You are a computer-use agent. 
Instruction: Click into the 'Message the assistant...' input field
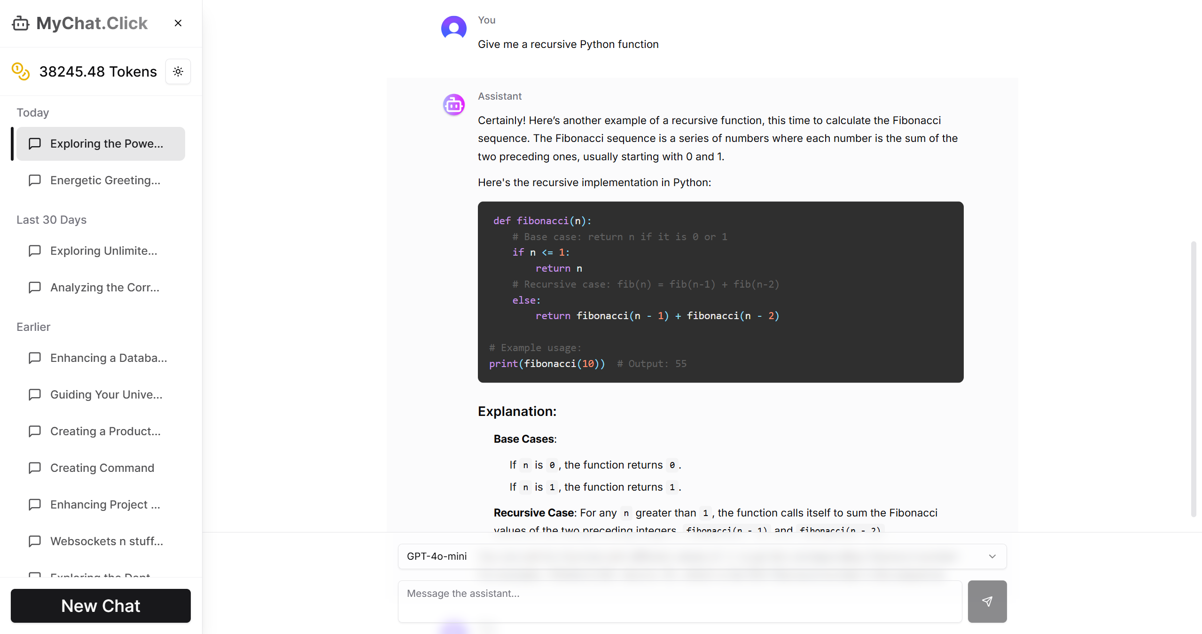pyautogui.click(x=679, y=601)
